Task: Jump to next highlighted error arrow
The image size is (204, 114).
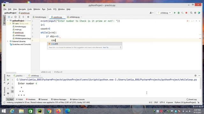Action: coord(200,21)
